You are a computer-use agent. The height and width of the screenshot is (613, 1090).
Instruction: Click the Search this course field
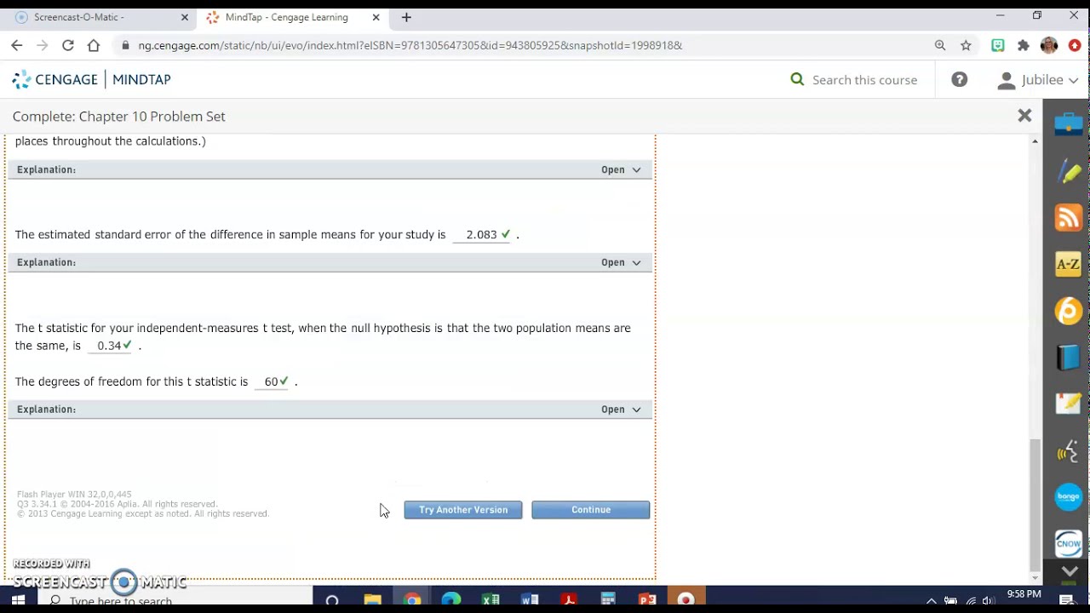click(864, 79)
